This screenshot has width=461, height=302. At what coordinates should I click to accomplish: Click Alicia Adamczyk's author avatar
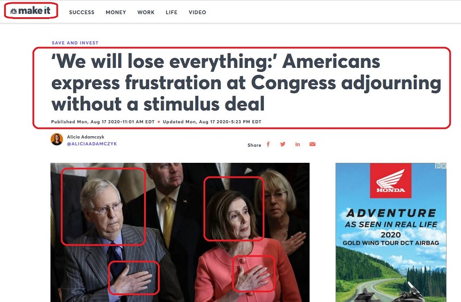click(56, 139)
